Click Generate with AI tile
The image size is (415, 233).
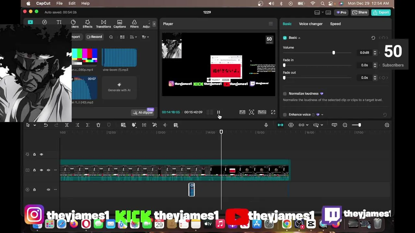pyautogui.click(x=119, y=87)
